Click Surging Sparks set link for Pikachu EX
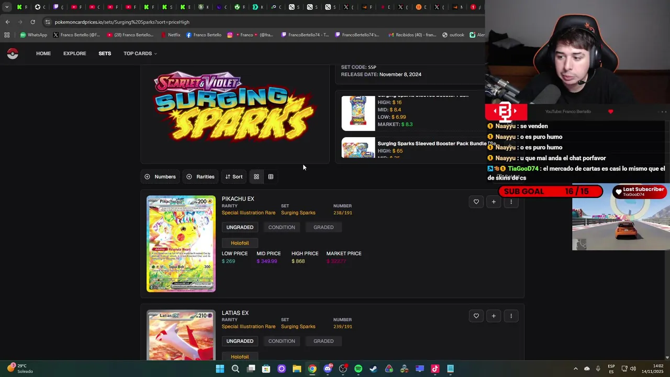Screen dimensions: 670x377 [298, 213]
